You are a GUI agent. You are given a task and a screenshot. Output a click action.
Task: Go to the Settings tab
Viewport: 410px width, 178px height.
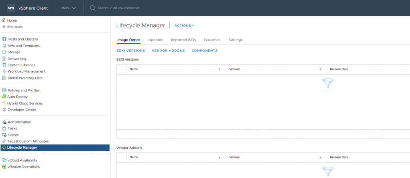click(x=235, y=40)
